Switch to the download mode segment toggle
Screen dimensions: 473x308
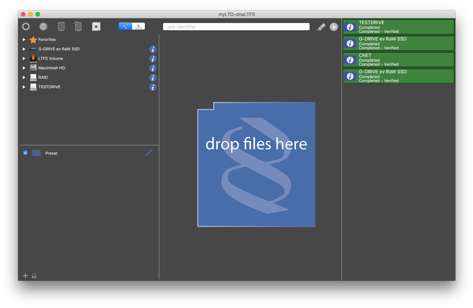(x=138, y=26)
